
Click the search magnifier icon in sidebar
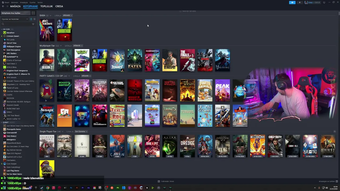3,24
